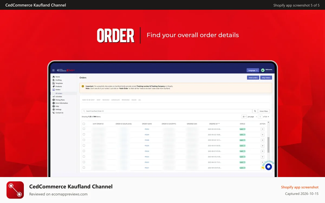Switch to the Sent tab
The image size is (325, 203).
(98, 100)
